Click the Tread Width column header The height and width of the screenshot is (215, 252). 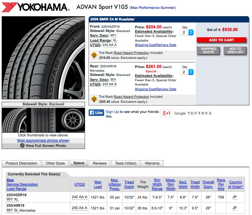(x=195, y=184)
